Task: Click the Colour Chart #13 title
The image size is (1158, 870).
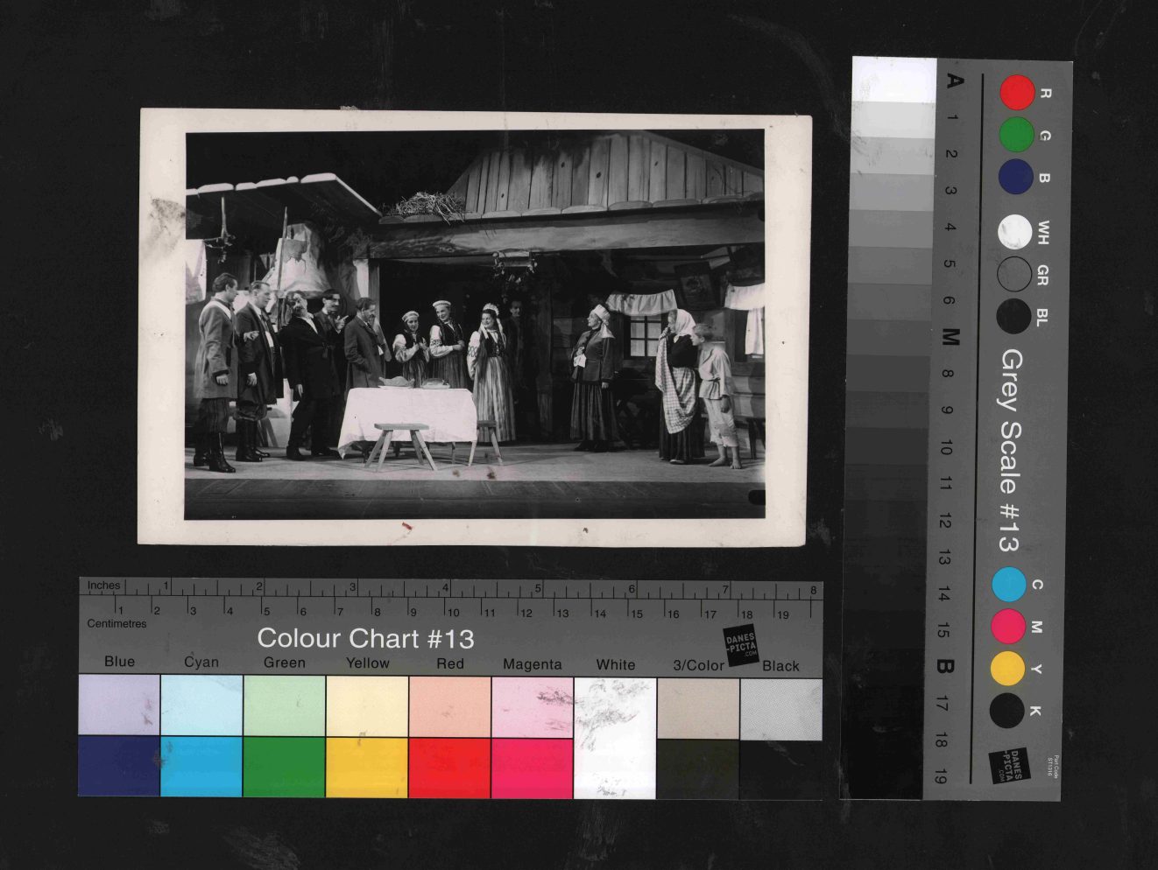Action: click(365, 638)
